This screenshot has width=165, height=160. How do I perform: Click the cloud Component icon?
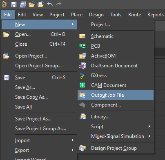point(82,105)
